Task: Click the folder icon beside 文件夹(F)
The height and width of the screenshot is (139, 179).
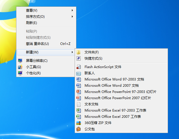Action: click(79, 52)
